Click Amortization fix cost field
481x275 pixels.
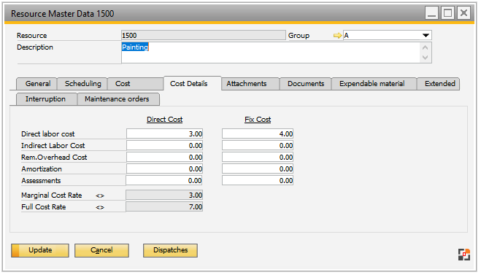click(x=258, y=169)
